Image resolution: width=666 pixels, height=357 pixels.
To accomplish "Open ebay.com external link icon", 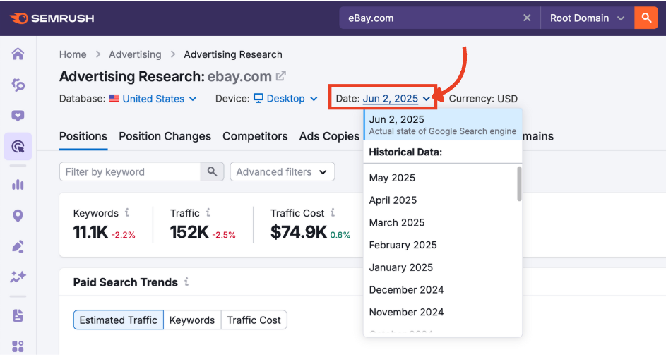I will (x=281, y=76).
